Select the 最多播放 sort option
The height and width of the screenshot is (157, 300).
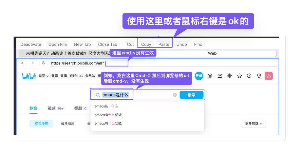click(68, 124)
